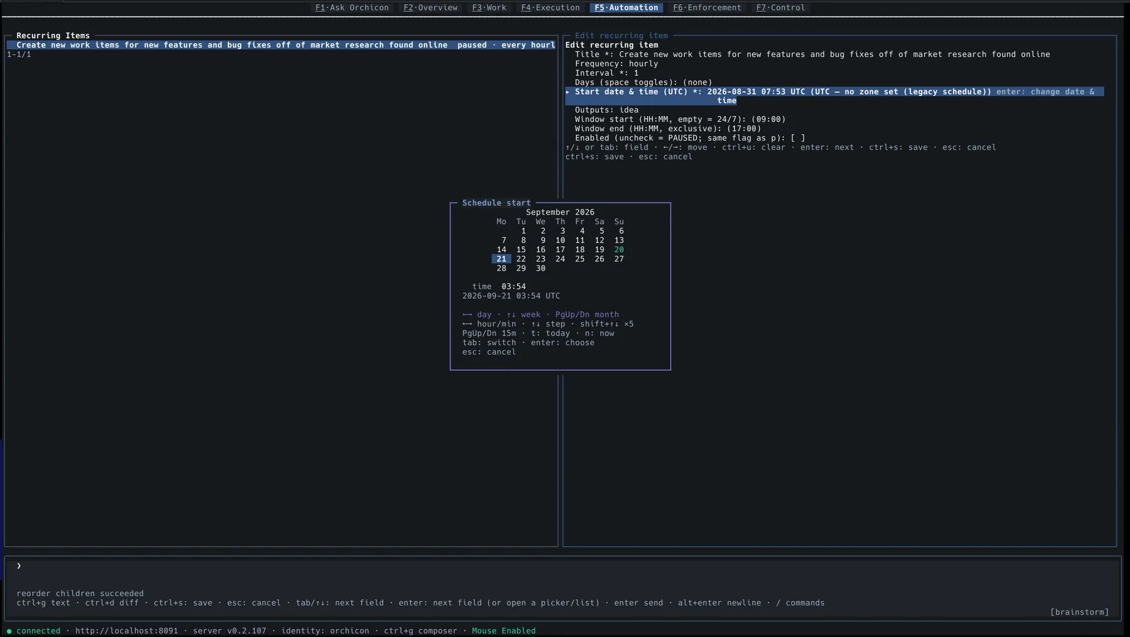Image resolution: width=1130 pixels, height=637 pixels.
Task: Click day 23 in the calendar
Action: [x=541, y=259]
